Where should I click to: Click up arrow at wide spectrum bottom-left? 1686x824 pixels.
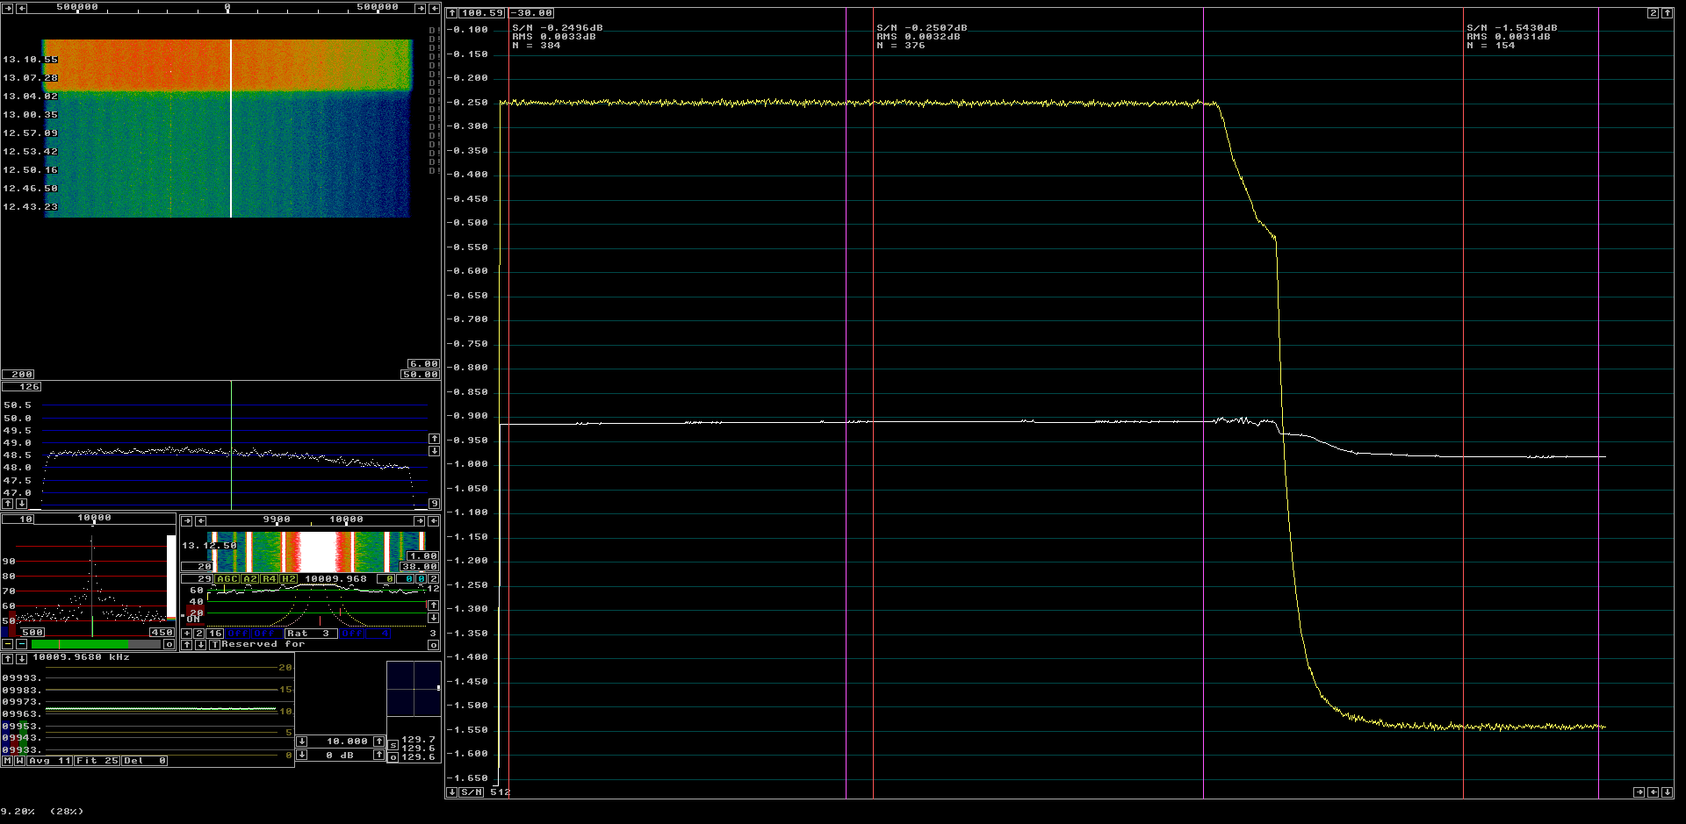pos(7,504)
